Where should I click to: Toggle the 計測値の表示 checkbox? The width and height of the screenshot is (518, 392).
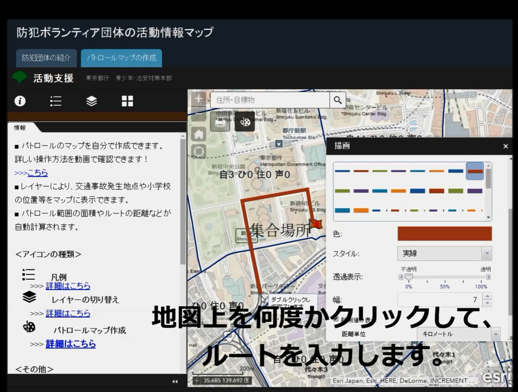336,320
